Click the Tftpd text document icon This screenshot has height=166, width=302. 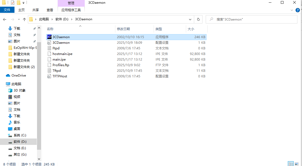click(x=49, y=70)
